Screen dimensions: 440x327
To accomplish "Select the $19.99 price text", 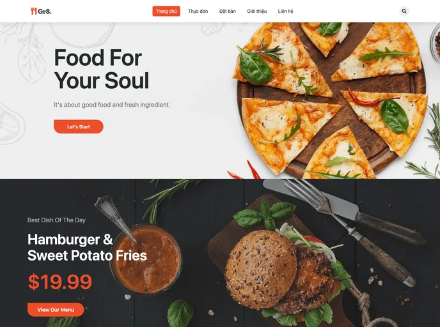I will (x=59, y=282).
